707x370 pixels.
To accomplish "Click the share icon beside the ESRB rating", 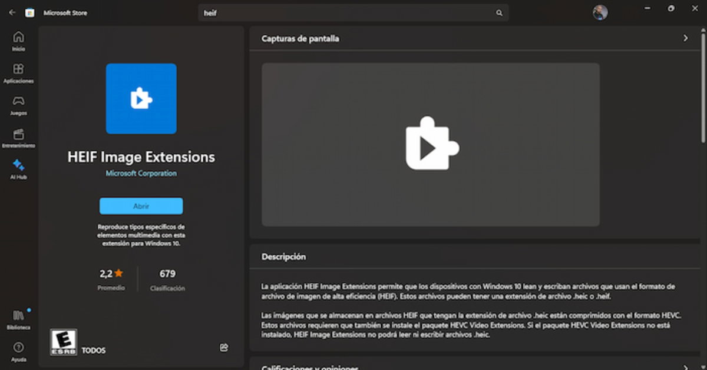I will 224,348.
